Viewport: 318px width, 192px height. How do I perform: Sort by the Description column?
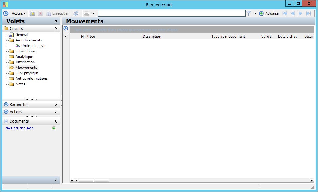tap(152, 37)
